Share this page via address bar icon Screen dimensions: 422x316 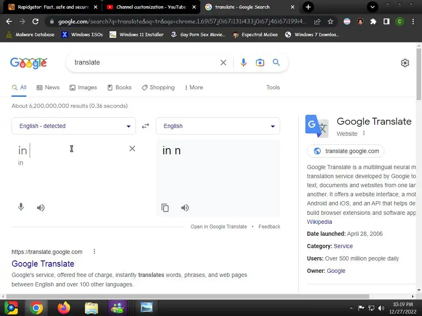318,21
